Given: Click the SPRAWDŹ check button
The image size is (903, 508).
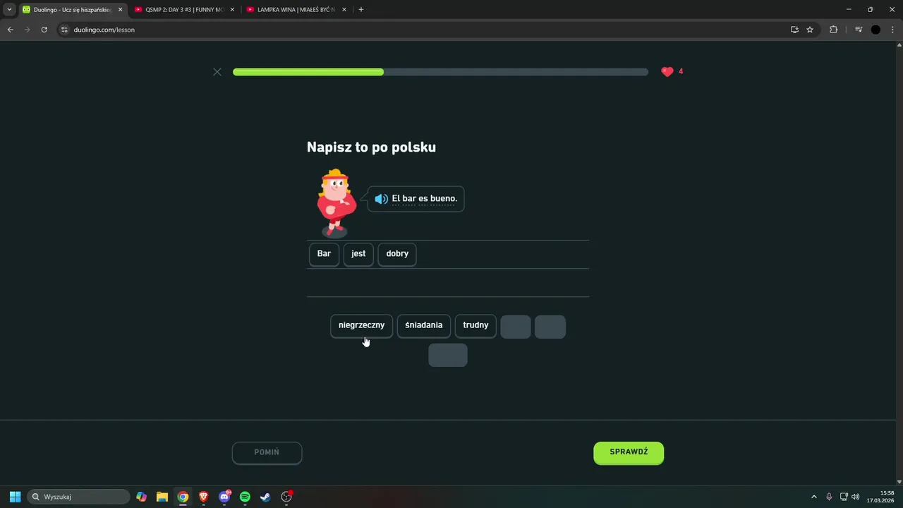Looking at the screenshot, I should (x=629, y=452).
